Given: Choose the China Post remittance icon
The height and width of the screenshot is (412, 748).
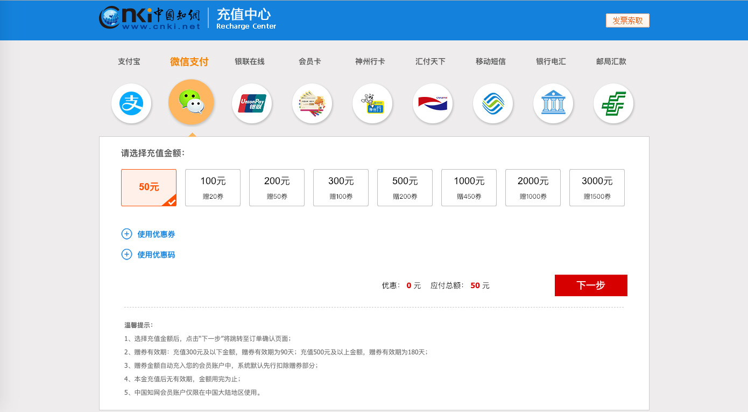Looking at the screenshot, I should click(613, 103).
